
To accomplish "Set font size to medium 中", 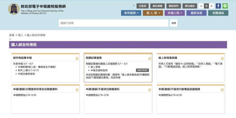I will coord(206,6).
